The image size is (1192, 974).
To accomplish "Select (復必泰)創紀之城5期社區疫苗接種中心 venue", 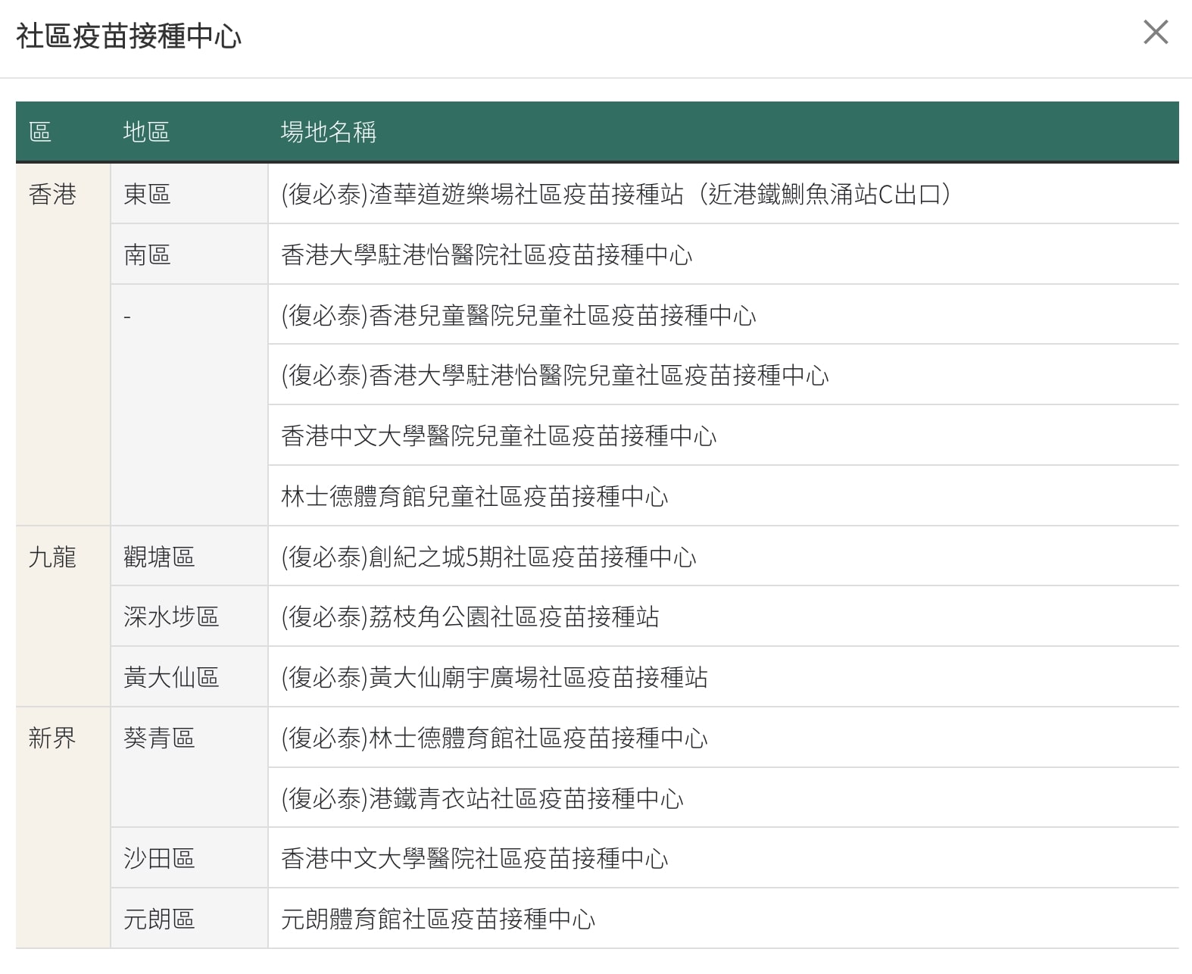I will point(723,557).
